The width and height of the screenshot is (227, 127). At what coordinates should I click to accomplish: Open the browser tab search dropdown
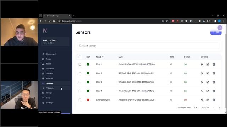point(40,16)
